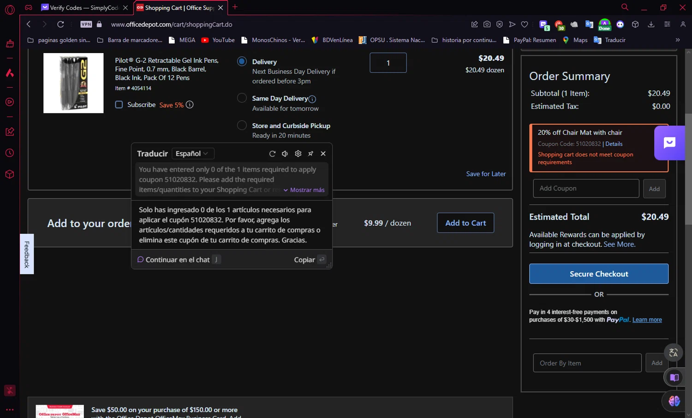Close the Traducir popup
The image size is (692, 418).
click(x=323, y=154)
